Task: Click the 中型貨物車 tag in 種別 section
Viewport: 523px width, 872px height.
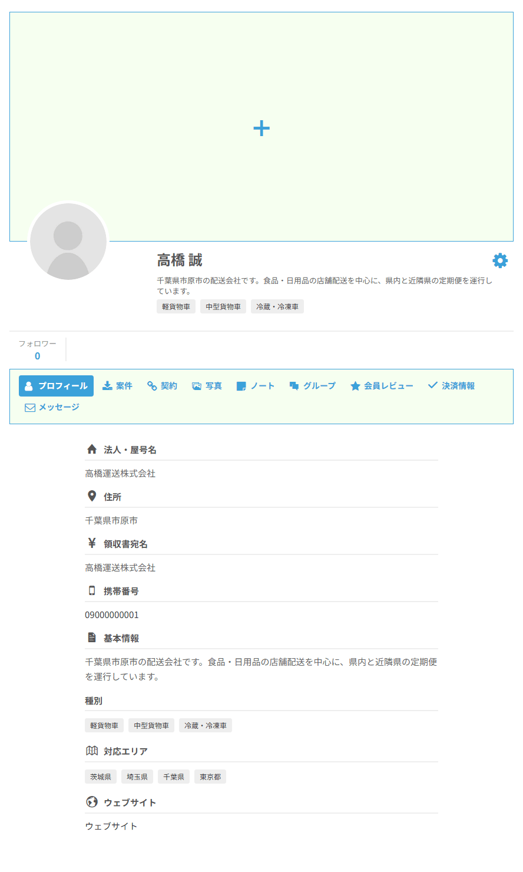Action: pos(151,725)
